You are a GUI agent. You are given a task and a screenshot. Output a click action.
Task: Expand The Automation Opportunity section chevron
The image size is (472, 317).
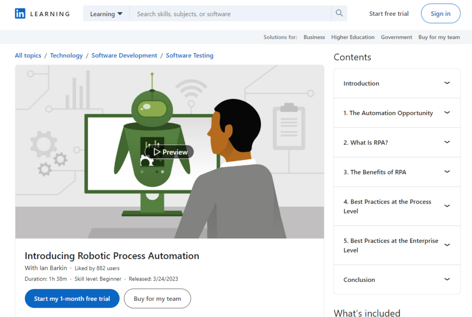(x=447, y=112)
